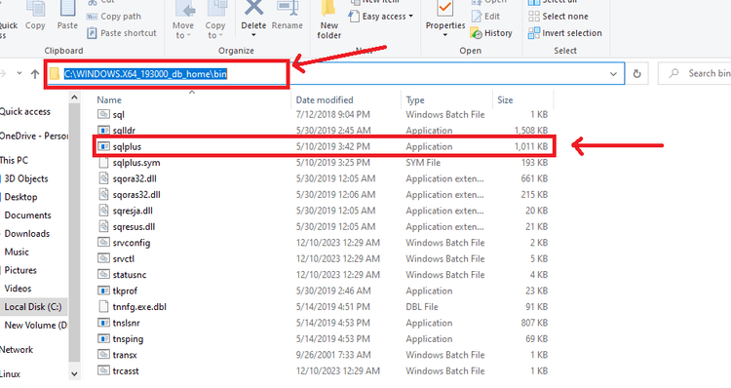Screen dimensions: 731x388
Task: Open Pictures in navigation pane
Action: tap(20, 270)
